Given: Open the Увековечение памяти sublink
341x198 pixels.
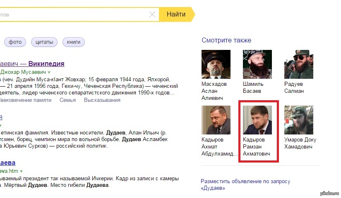Looking at the screenshot, I should click(x=26, y=100).
